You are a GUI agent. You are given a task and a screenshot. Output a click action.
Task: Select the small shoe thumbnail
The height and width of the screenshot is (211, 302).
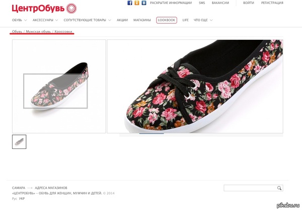point(19,142)
